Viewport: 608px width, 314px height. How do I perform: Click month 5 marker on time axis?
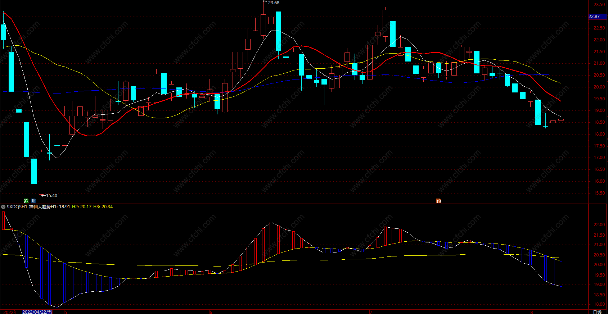pos(66,312)
